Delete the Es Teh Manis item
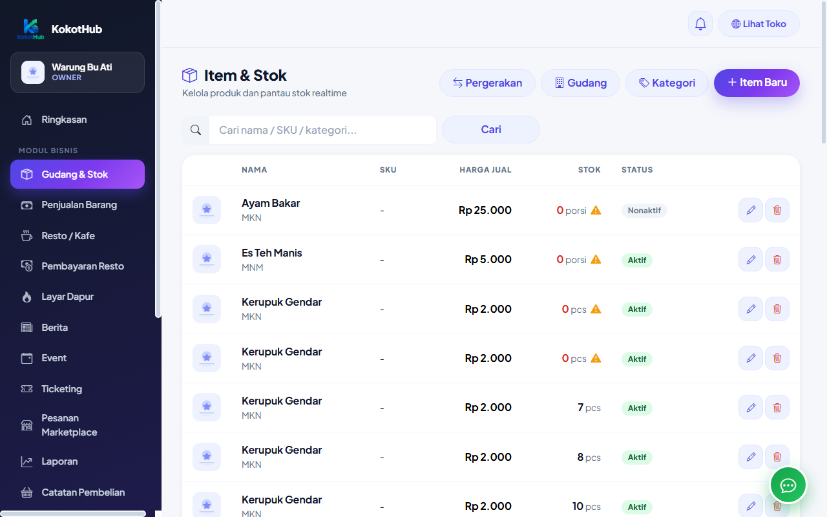The image size is (827, 517). 777,260
